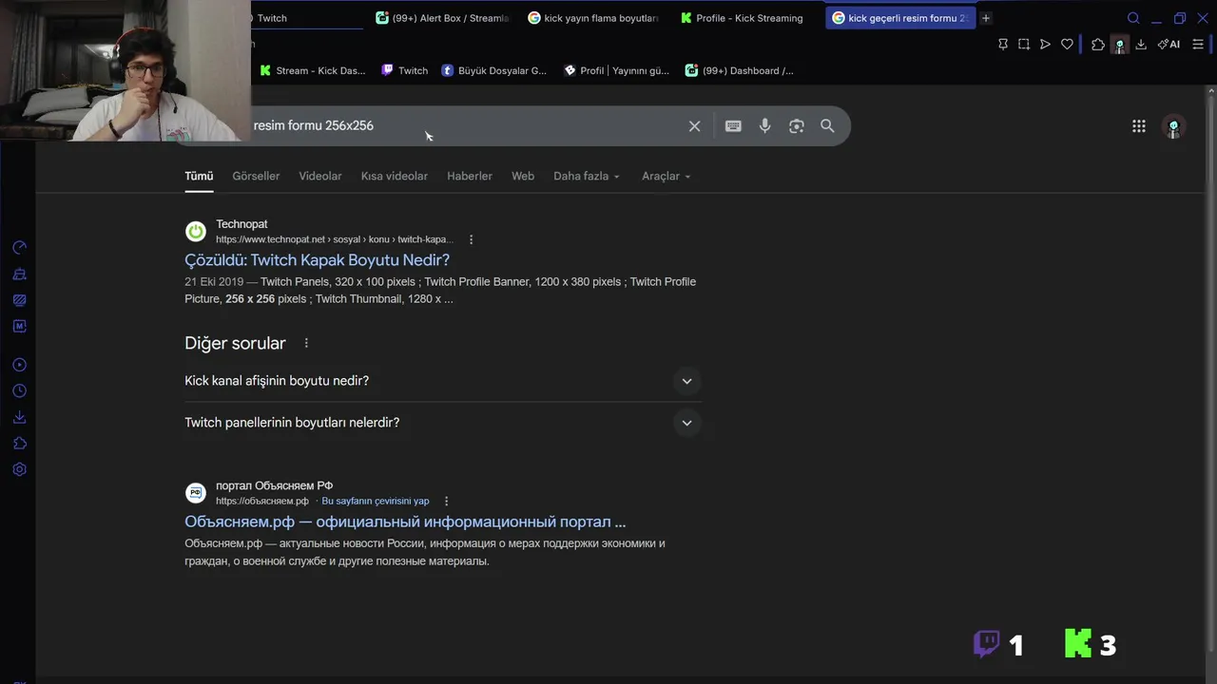The image size is (1217, 684).
Task: Open the on-screen keyboard input tool
Action: 733,125
